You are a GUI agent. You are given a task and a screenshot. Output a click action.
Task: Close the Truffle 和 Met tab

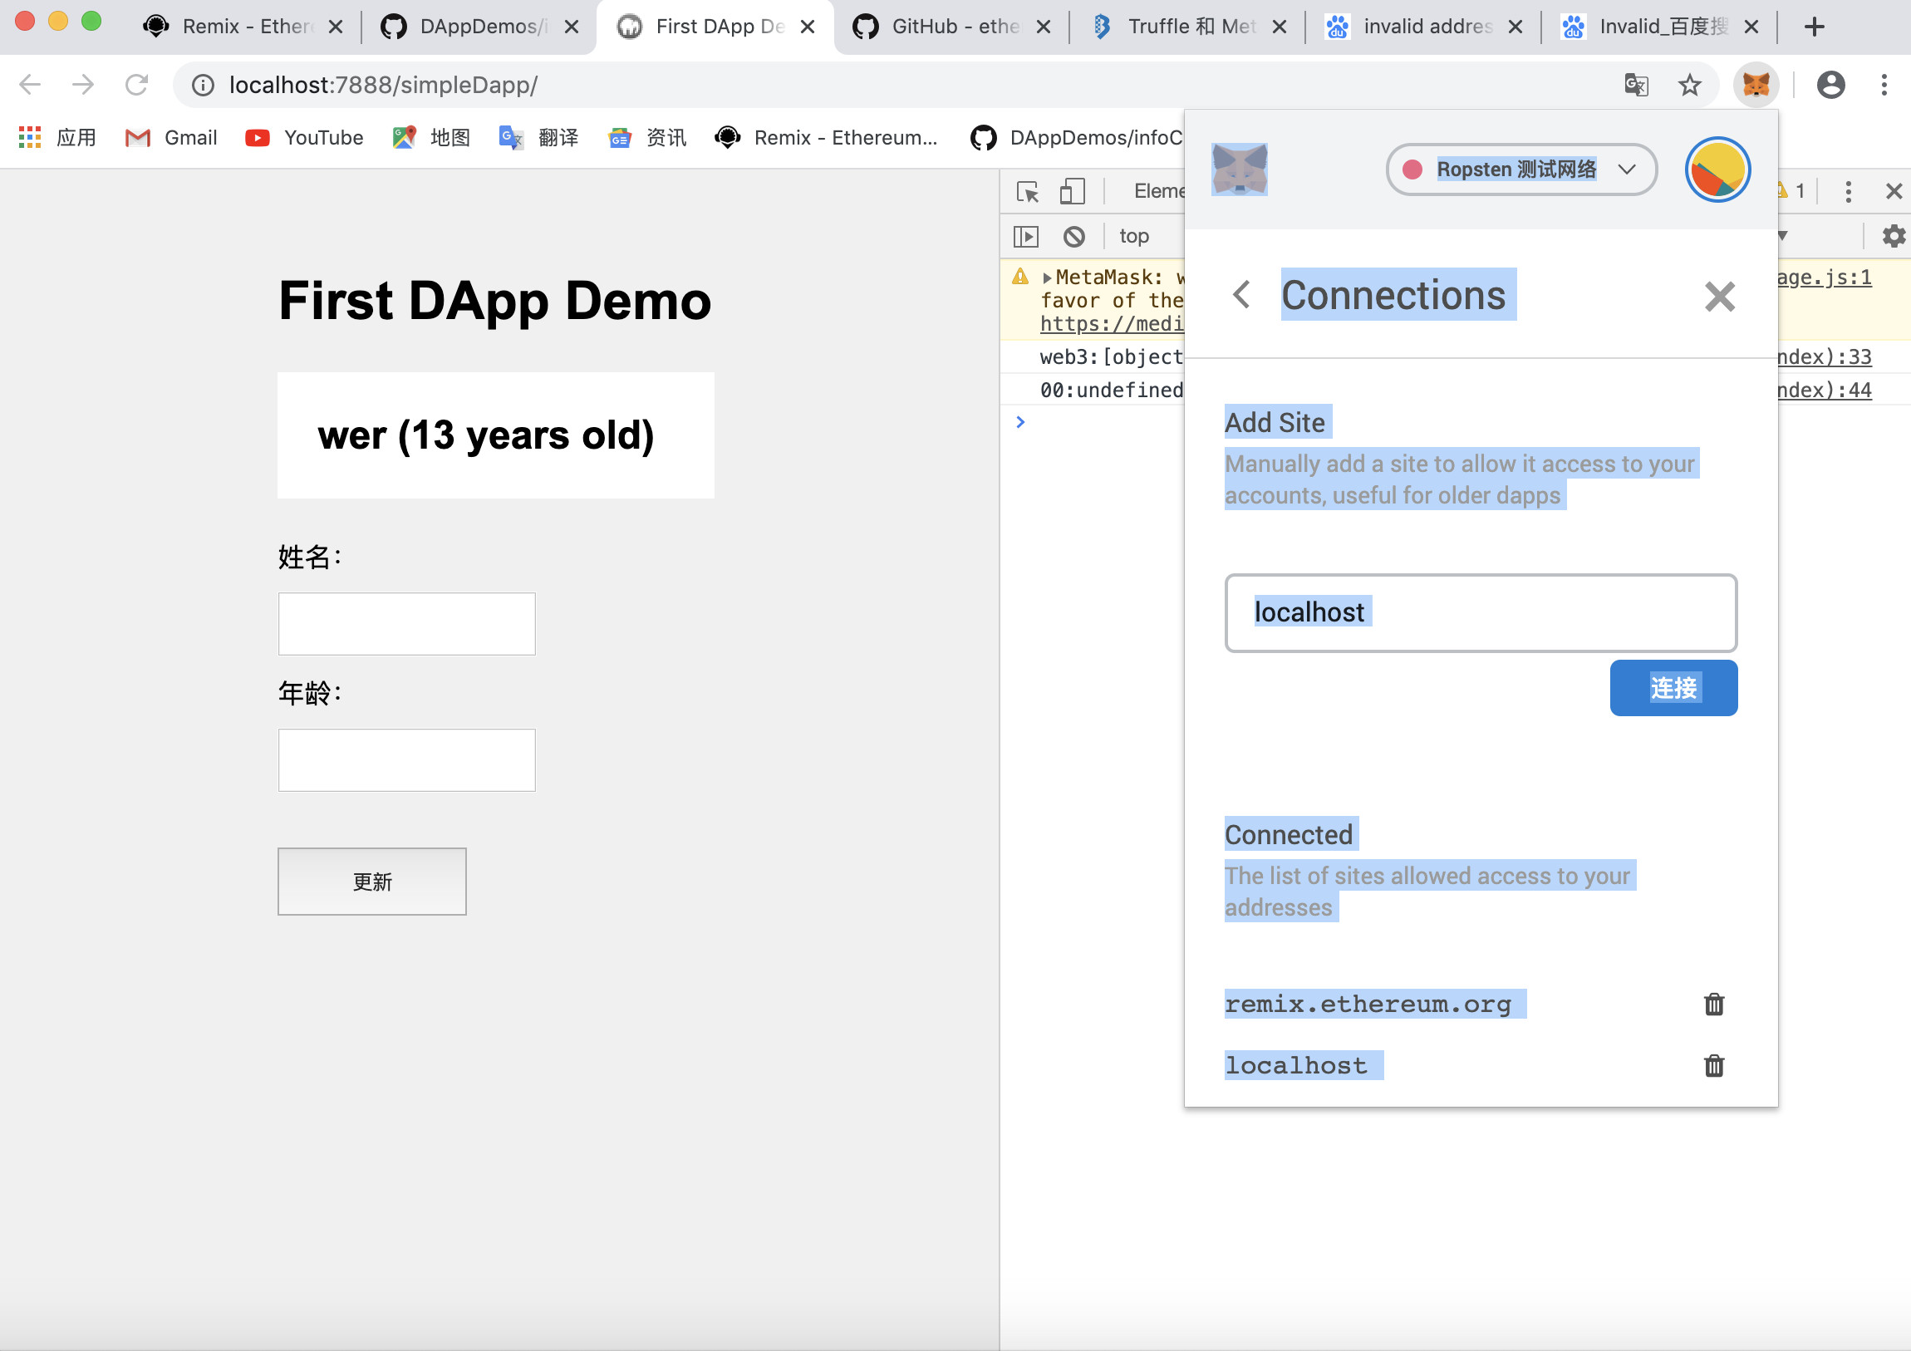point(1280,27)
